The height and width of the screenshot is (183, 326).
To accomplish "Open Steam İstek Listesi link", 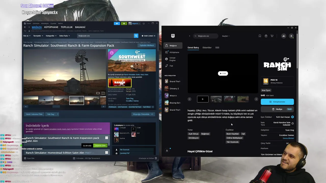I will coord(148,36).
